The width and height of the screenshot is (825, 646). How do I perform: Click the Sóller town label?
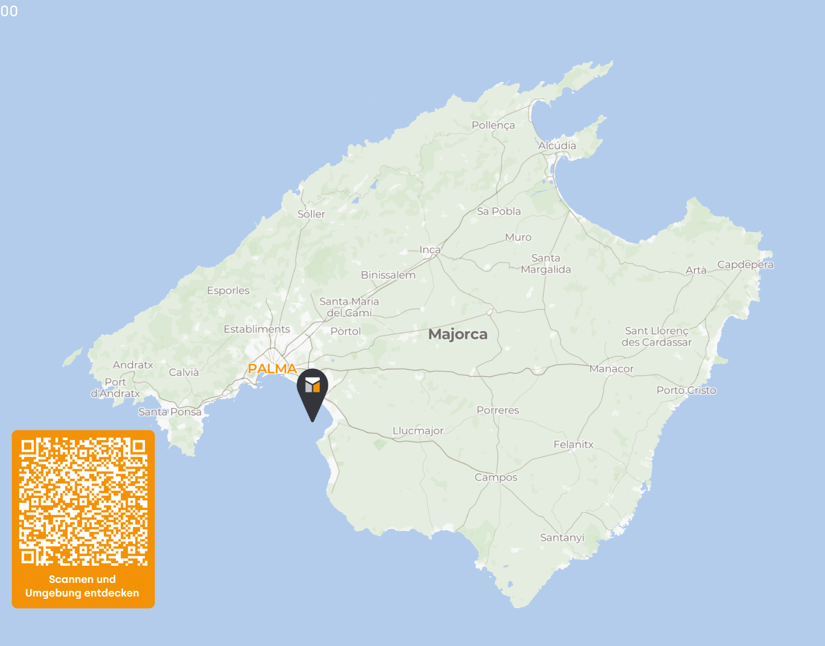pyautogui.click(x=311, y=214)
